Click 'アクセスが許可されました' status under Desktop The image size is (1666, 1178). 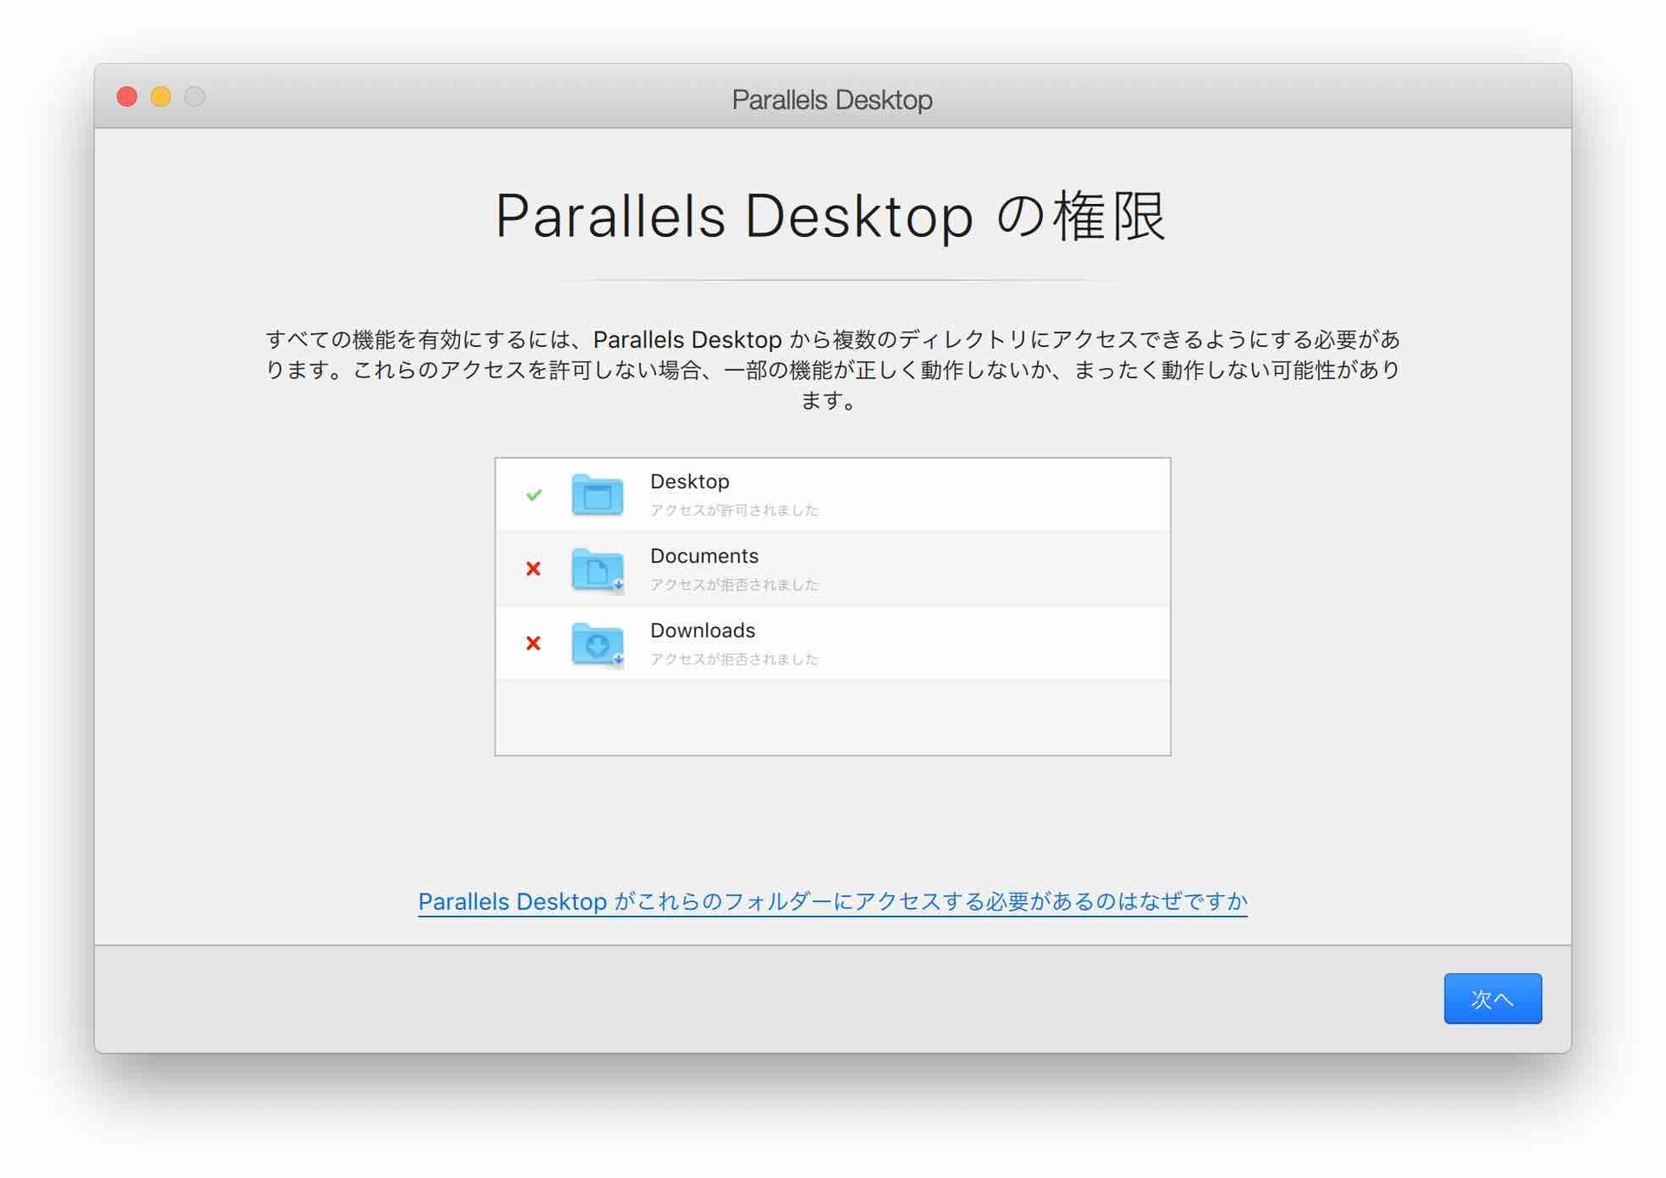coord(734,510)
